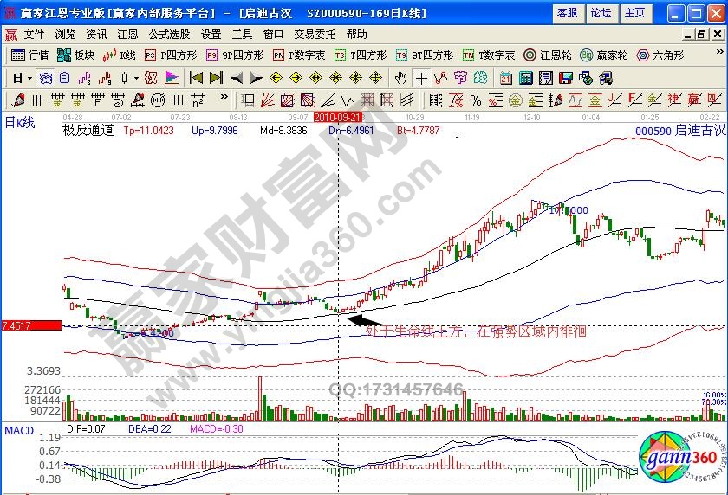Click the 2010-09-21 date marker on axis

tap(338, 118)
